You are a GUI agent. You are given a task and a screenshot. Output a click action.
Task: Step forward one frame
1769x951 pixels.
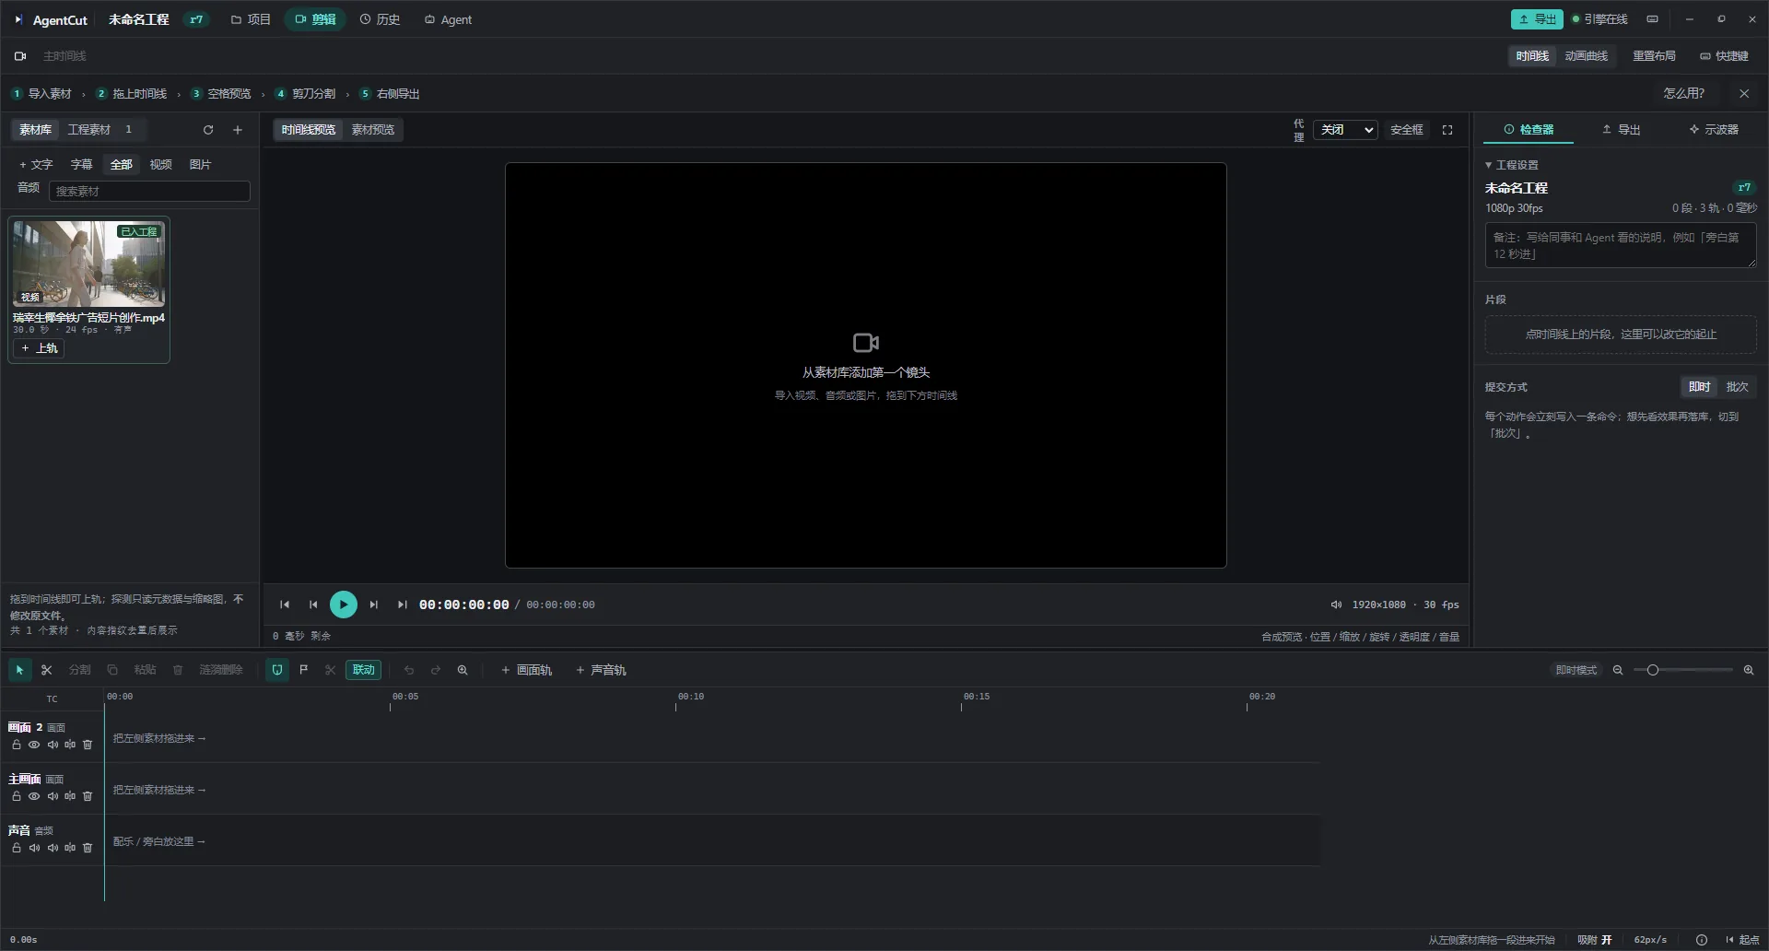point(373,605)
